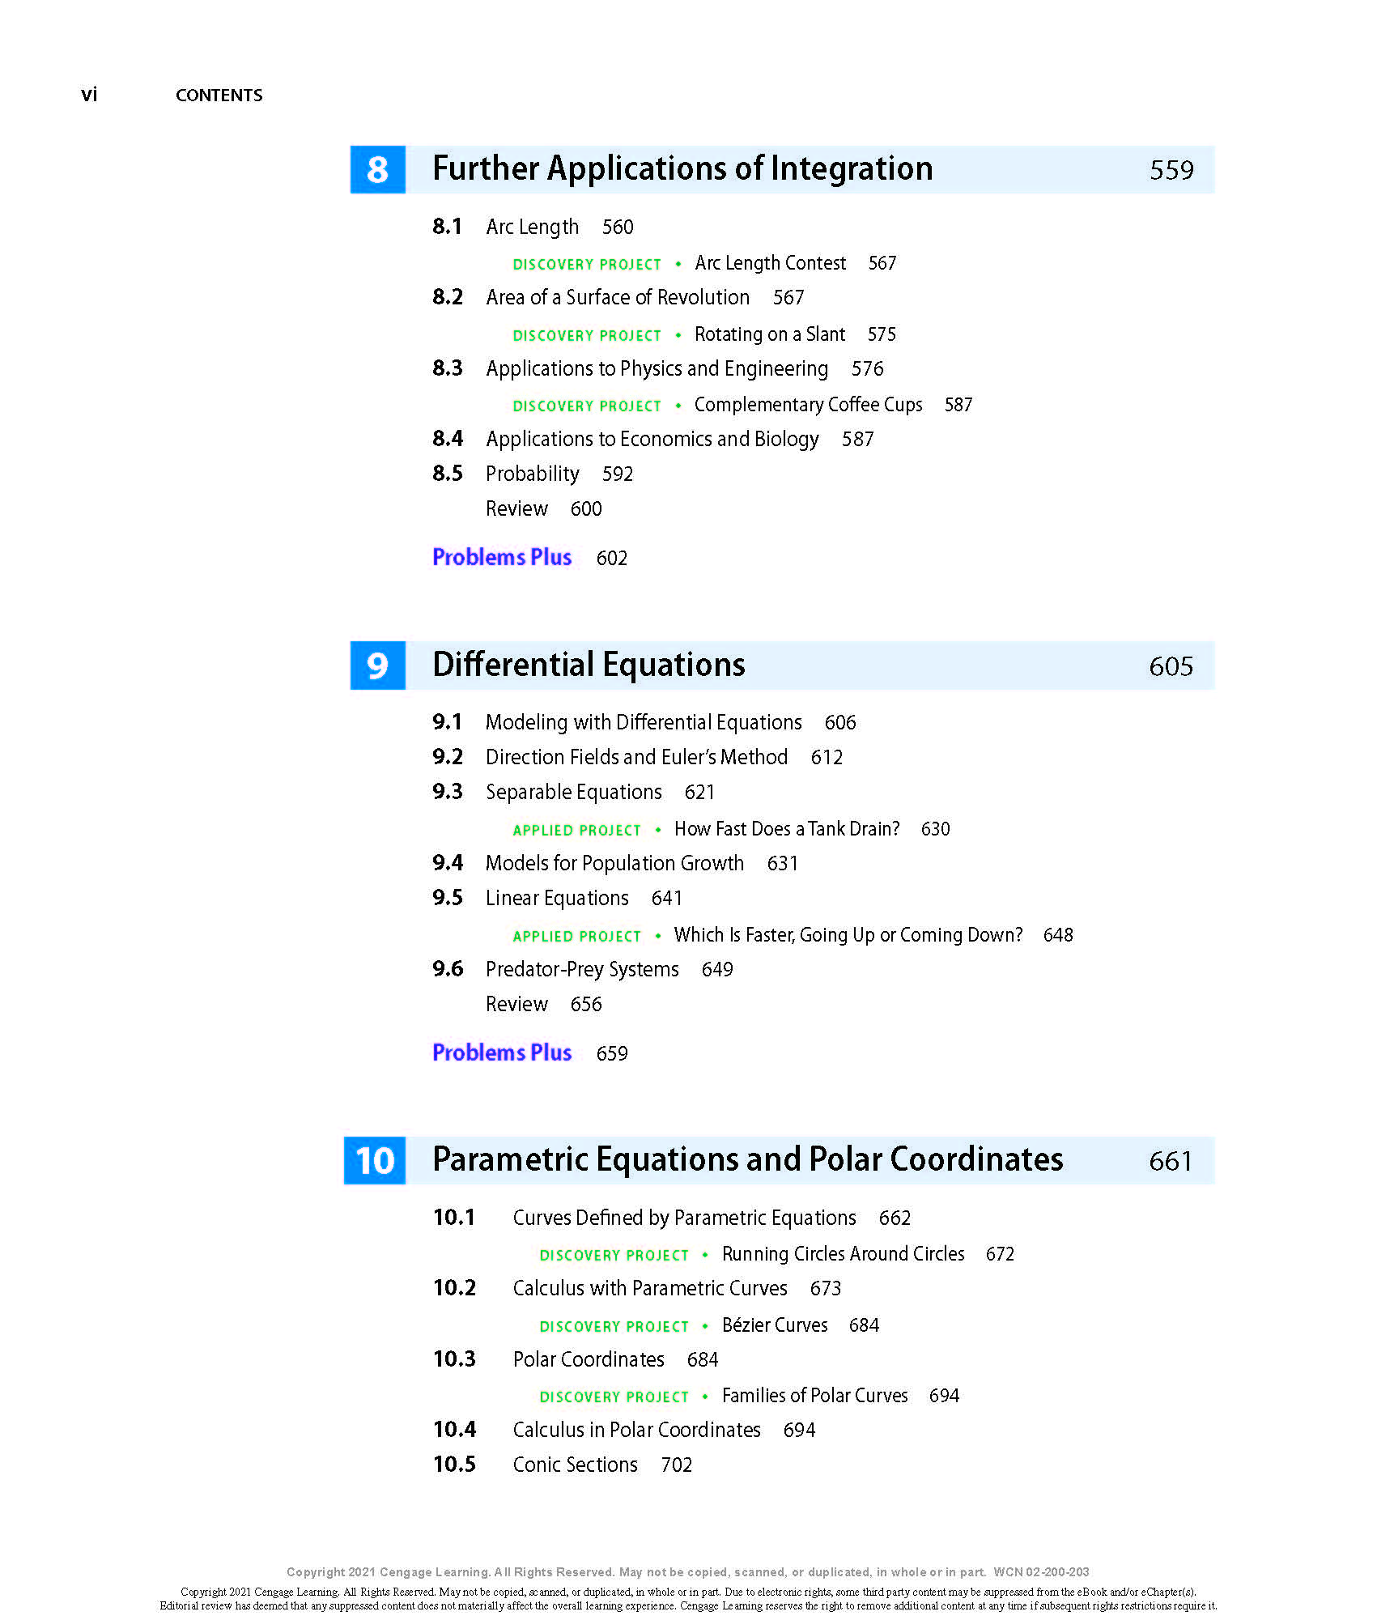
Task: Open the Further Applications of Integration chapter heading
Action: click(x=682, y=169)
